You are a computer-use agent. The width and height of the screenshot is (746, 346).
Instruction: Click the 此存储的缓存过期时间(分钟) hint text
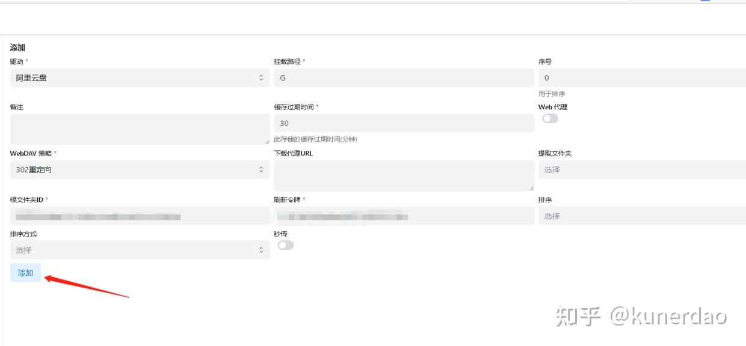coord(315,139)
